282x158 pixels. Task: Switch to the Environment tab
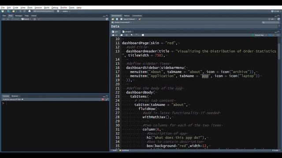pos(116,16)
